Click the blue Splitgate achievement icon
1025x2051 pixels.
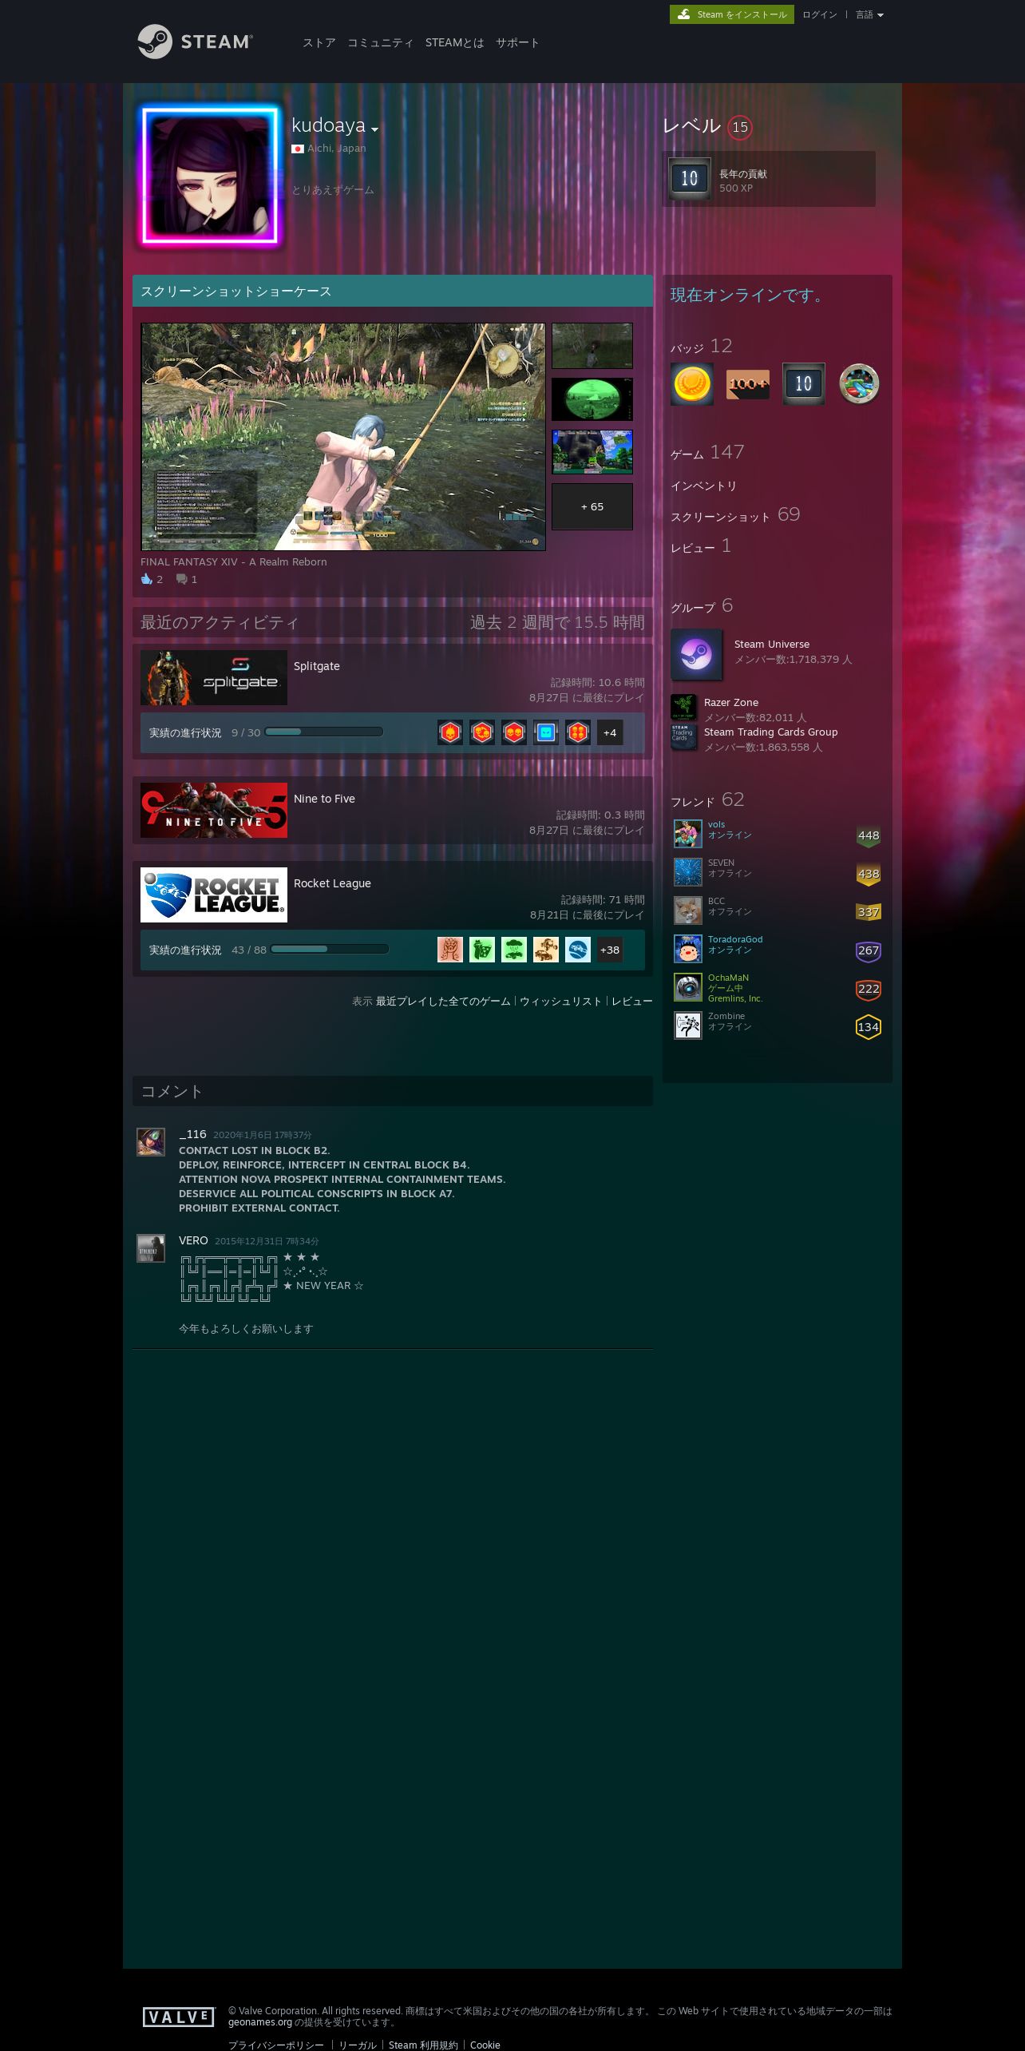pos(546,732)
